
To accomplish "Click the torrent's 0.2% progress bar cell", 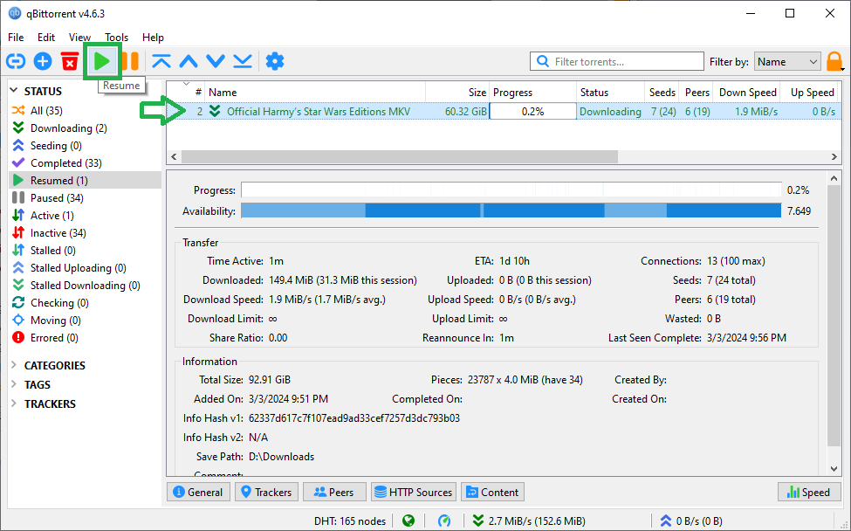I will click(x=533, y=111).
